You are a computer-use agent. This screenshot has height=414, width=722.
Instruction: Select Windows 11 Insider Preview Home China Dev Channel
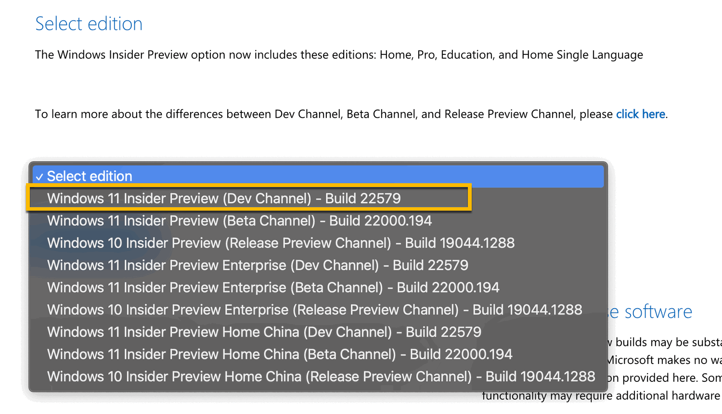tap(264, 332)
